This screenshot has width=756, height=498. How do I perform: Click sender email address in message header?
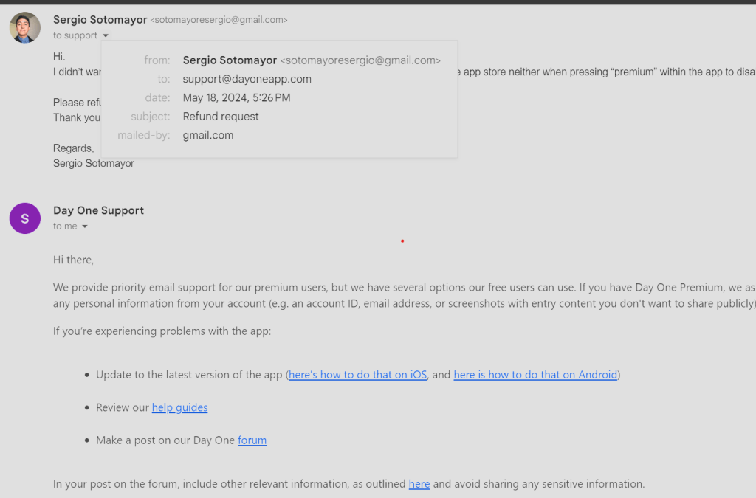pyautogui.click(x=219, y=21)
